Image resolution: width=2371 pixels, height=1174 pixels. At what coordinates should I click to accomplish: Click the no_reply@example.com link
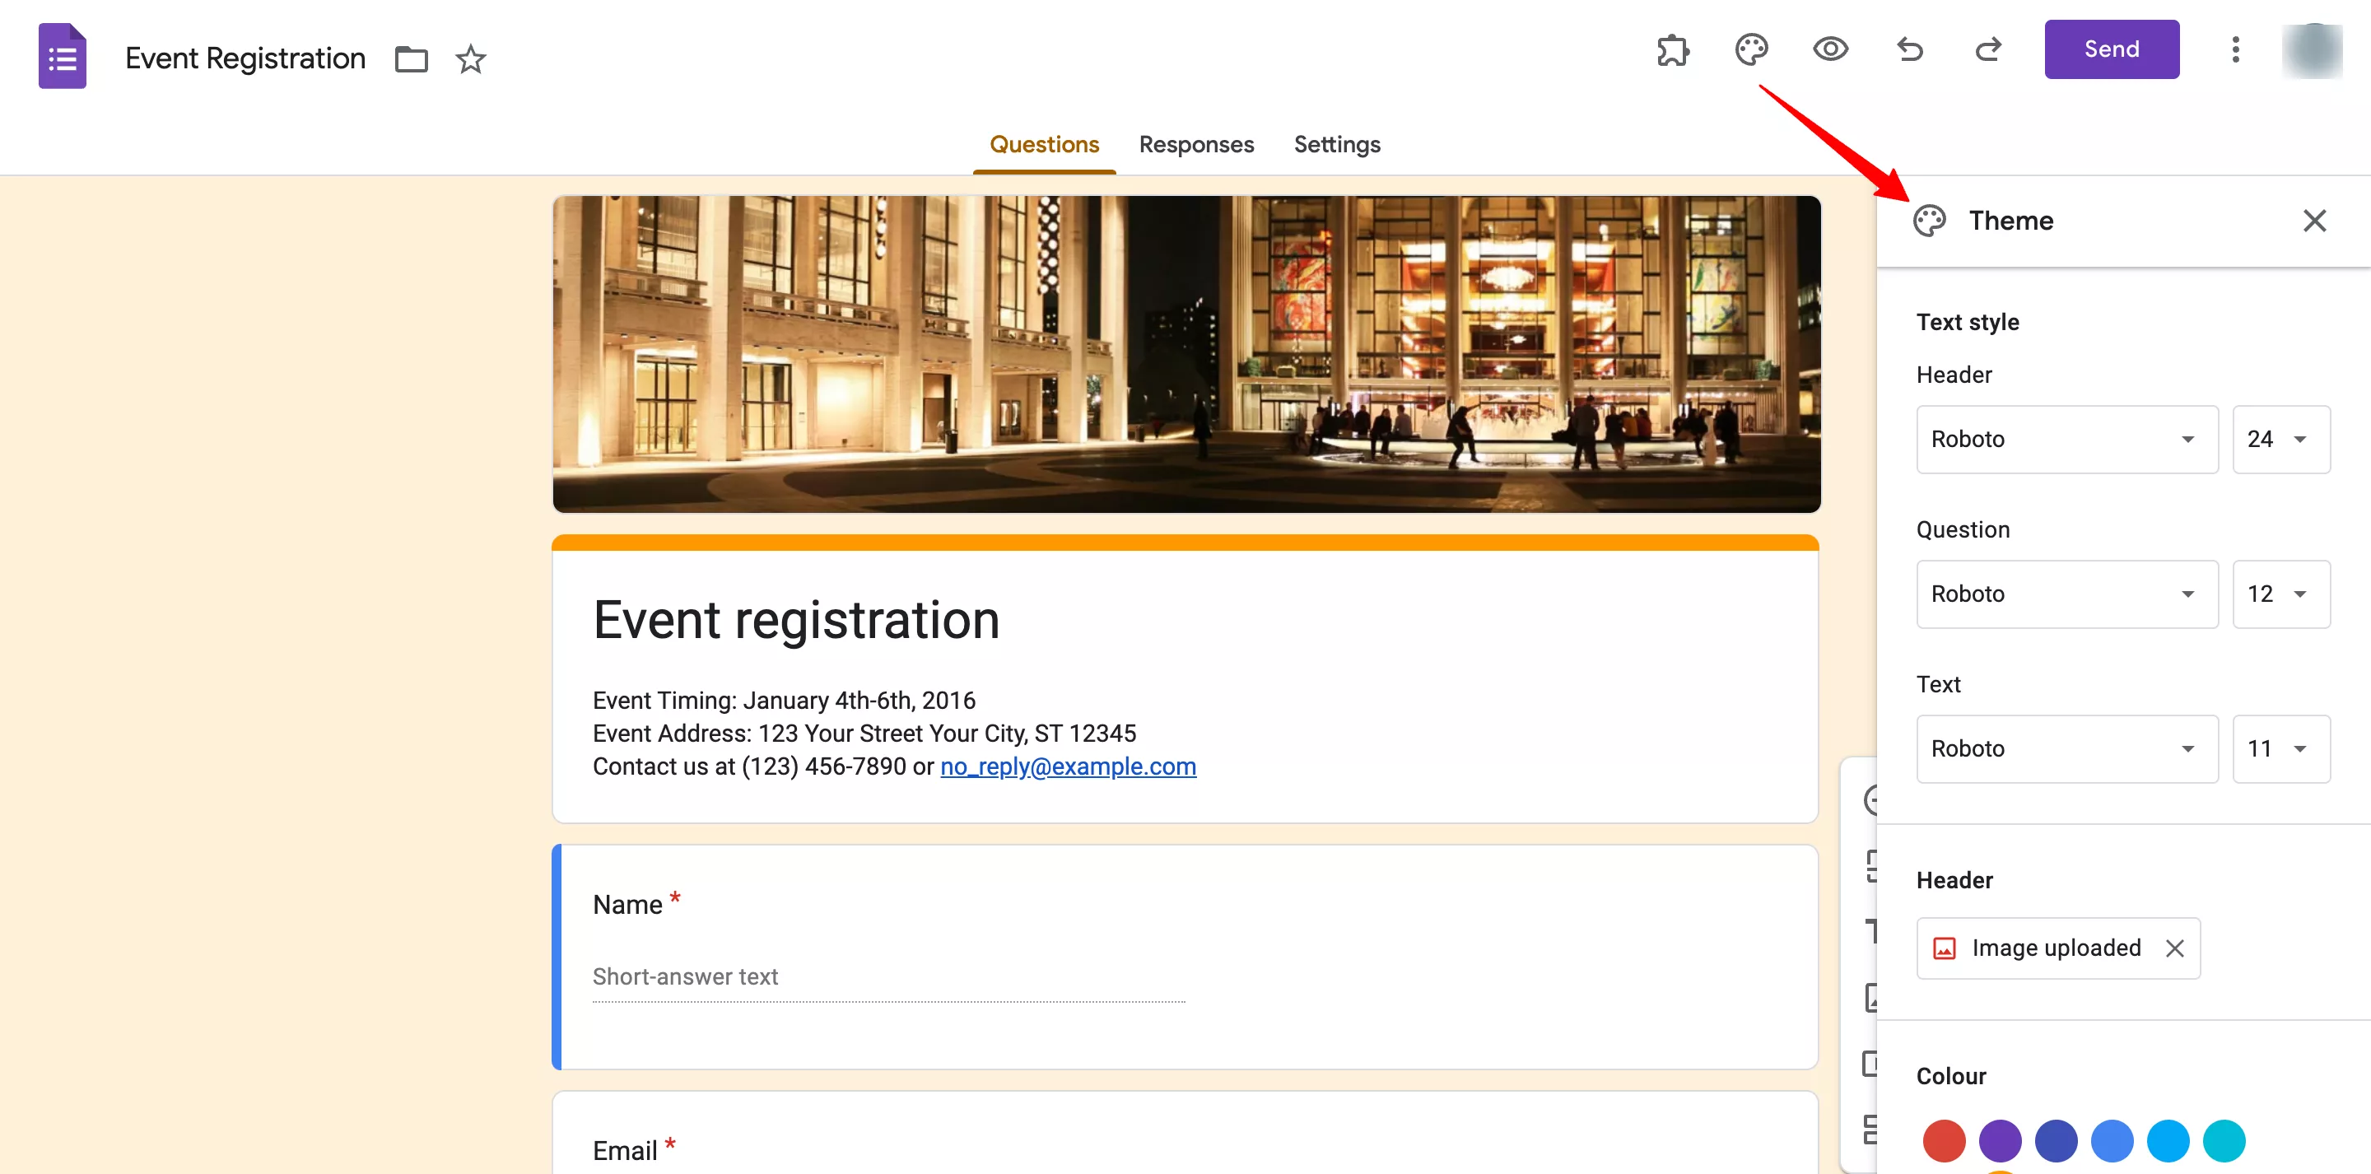1068,766
